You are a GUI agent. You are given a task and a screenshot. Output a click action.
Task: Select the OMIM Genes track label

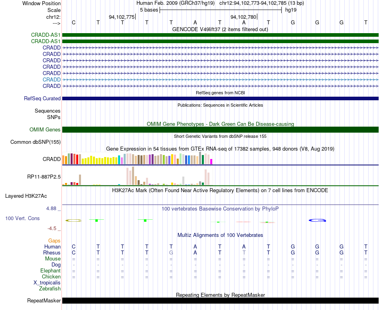click(x=45, y=130)
